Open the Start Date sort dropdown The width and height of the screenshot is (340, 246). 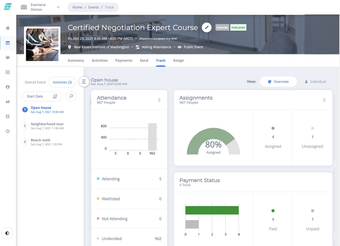(42, 96)
